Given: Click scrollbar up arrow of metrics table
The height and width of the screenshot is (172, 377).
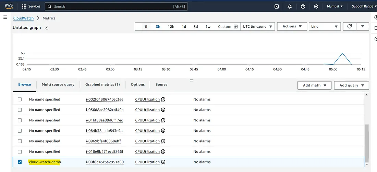Looking at the screenshot, I should click(366, 95).
